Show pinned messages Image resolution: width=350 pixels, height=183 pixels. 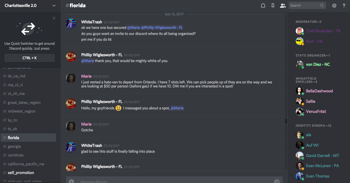click(x=273, y=5)
